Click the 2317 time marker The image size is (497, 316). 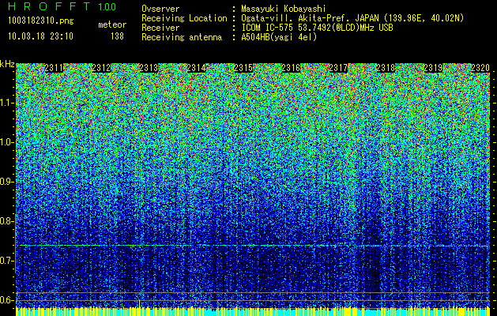(x=338, y=68)
